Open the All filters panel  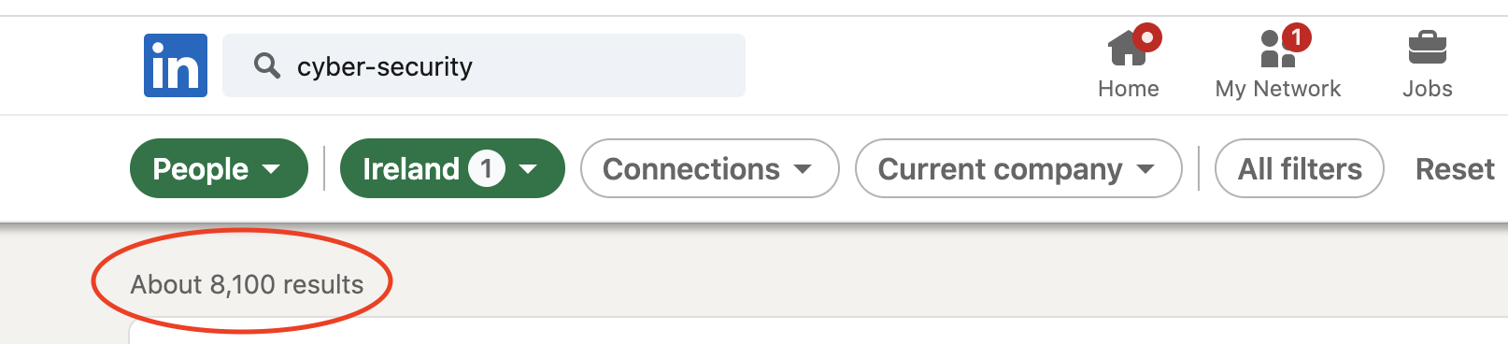1300,168
